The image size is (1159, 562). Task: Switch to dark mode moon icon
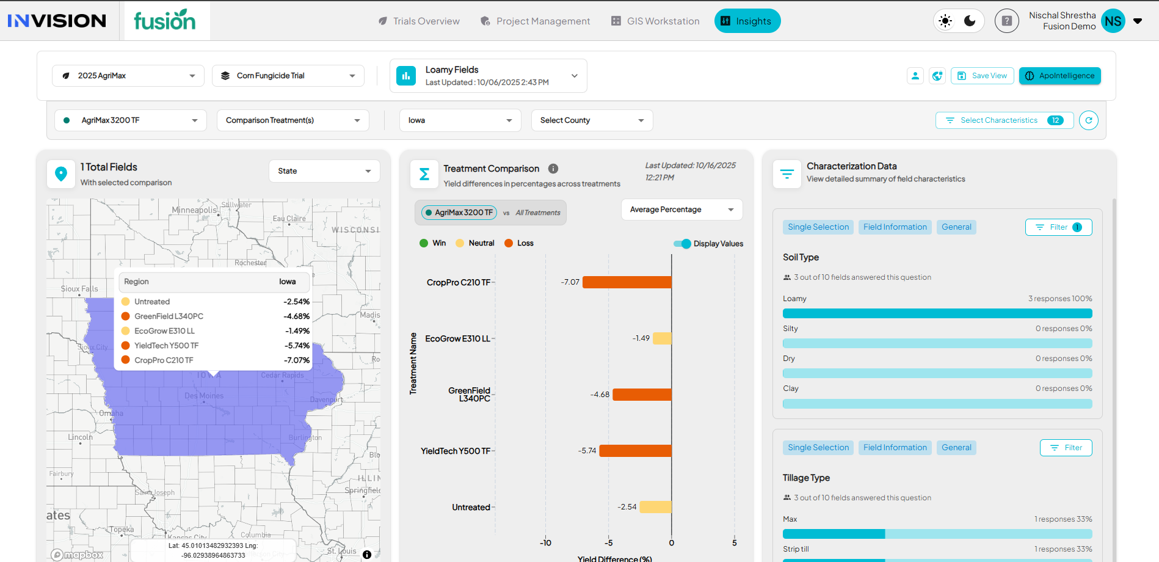click(x=970, y=21)
